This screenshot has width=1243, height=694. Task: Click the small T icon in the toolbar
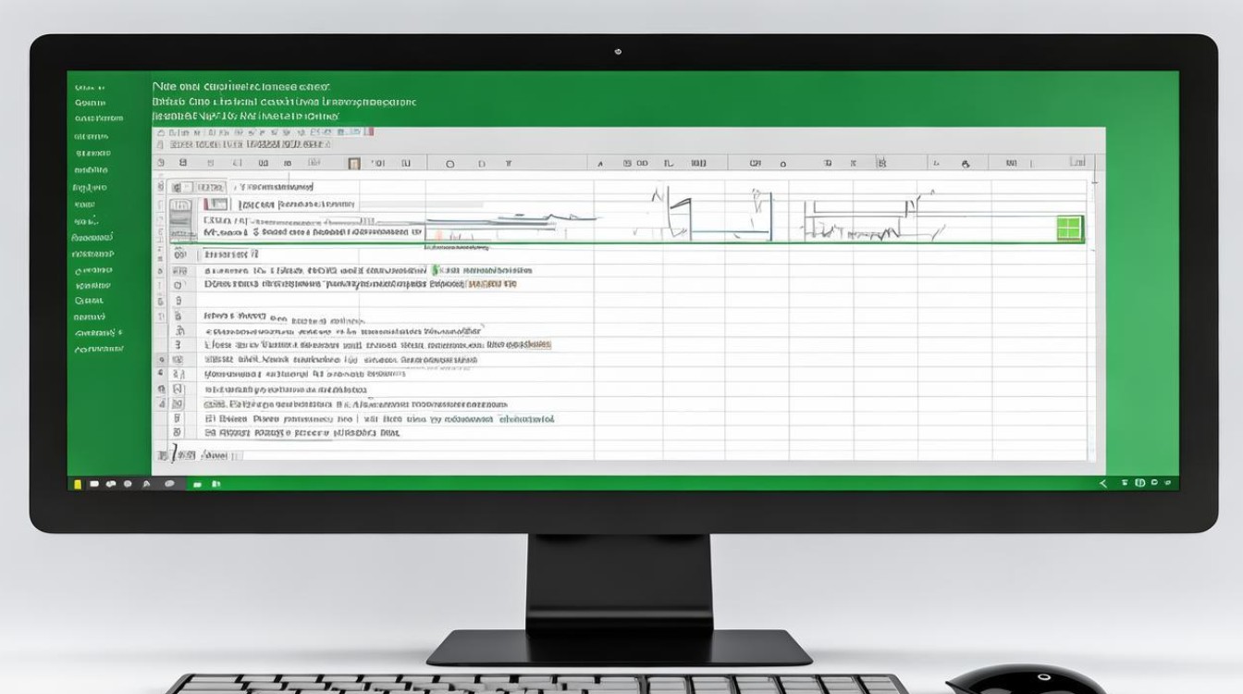(508, 164)
